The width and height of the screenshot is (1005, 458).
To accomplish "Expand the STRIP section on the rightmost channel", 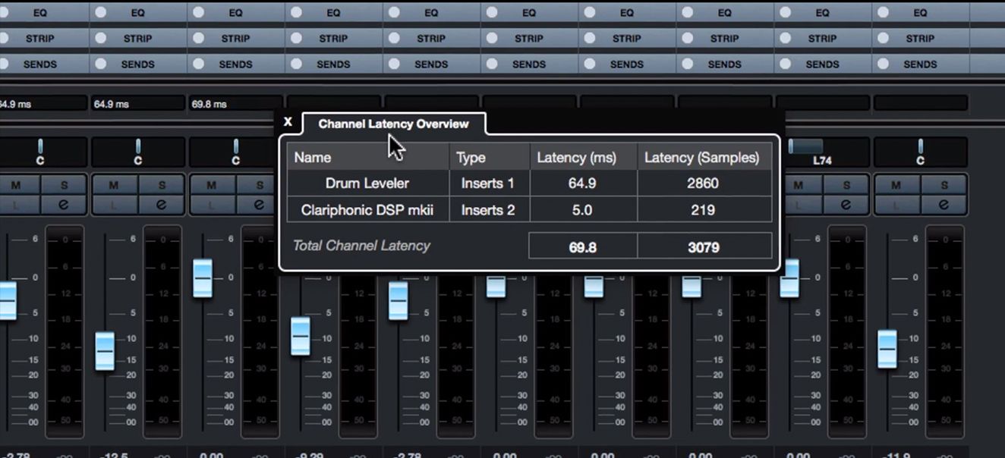I will (x=920, y=38).
